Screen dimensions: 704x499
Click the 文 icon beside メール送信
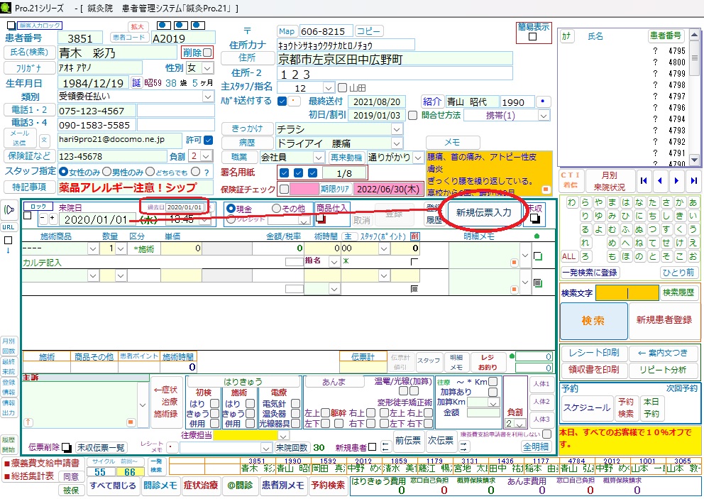(44, 140)
